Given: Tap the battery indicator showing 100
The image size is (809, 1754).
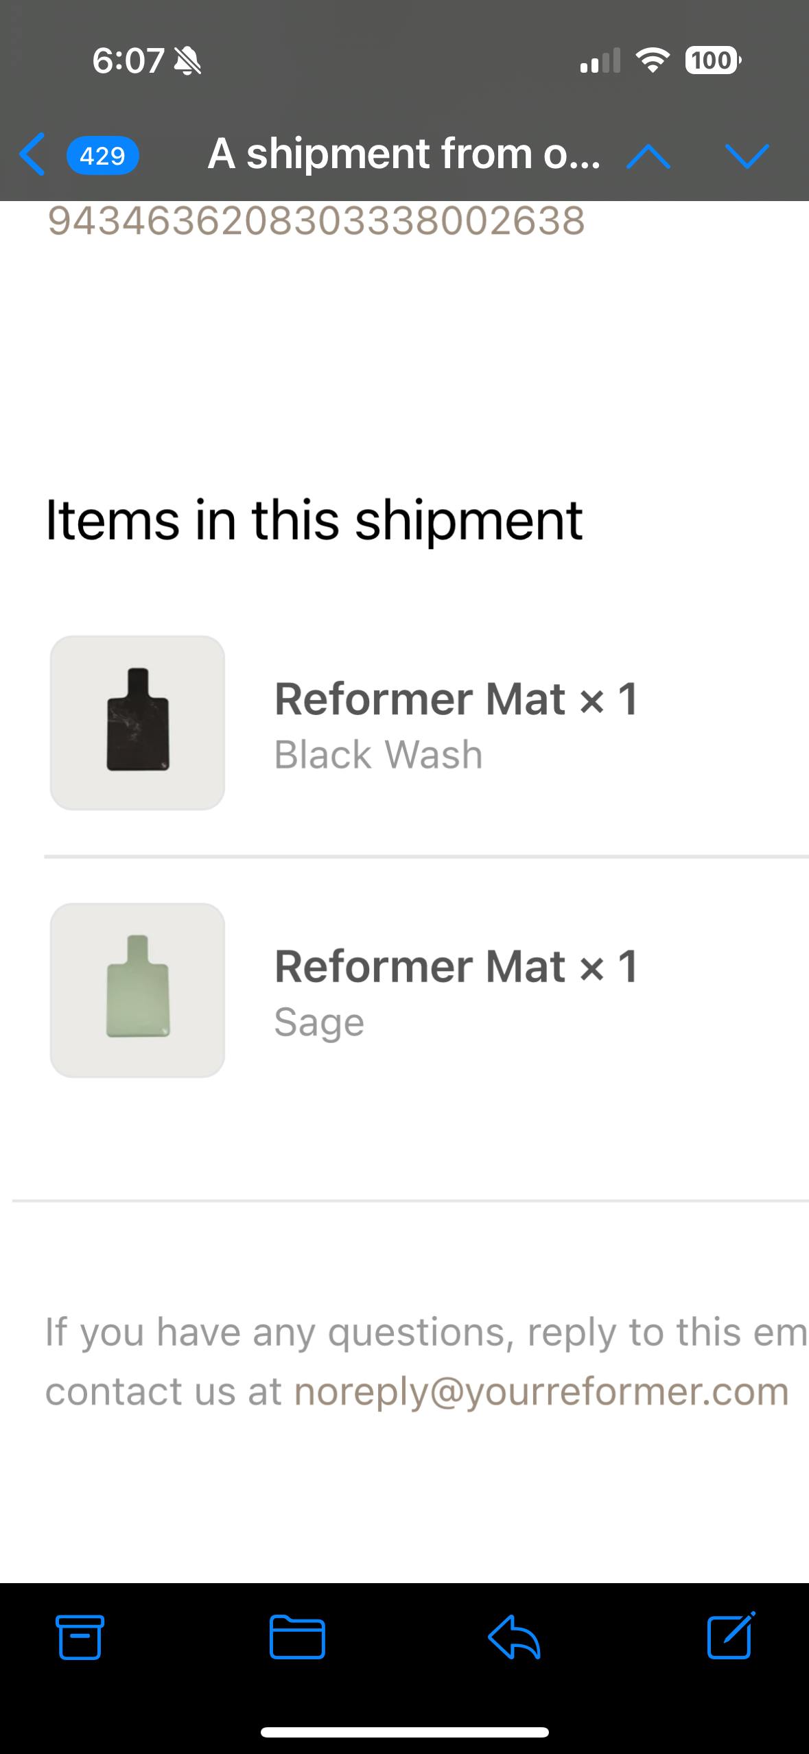Looking at the screenshot, I should pos(712,61).
